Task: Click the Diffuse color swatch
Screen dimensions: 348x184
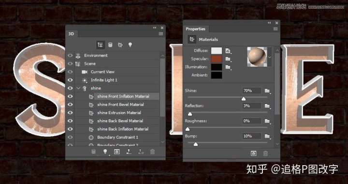Action: click(217, 51)
